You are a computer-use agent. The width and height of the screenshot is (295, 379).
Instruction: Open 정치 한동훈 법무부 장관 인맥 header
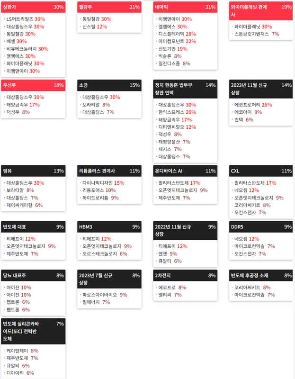[185, 89]
